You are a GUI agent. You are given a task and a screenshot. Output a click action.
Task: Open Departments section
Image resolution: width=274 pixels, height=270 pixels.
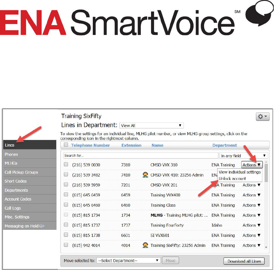click(30, 190)
